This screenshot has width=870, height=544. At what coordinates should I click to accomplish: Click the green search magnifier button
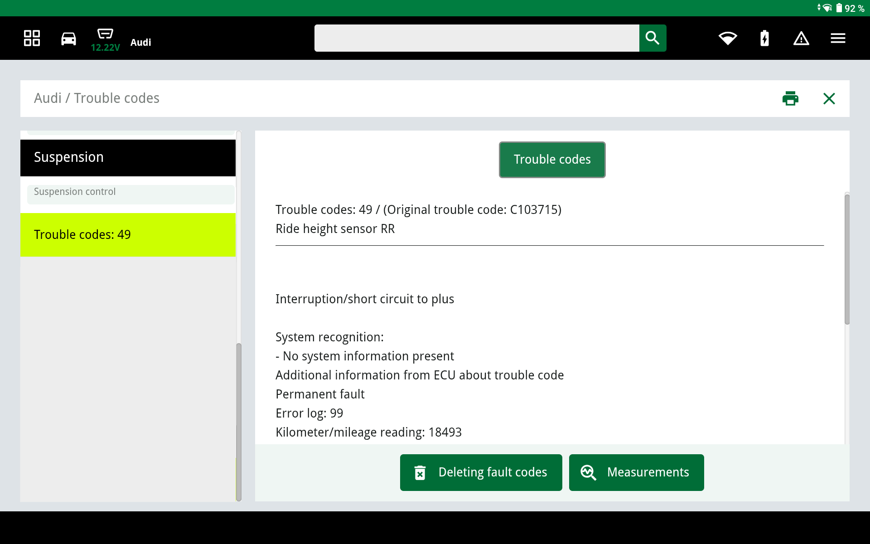pyautogui.click(x=652, y=38)
